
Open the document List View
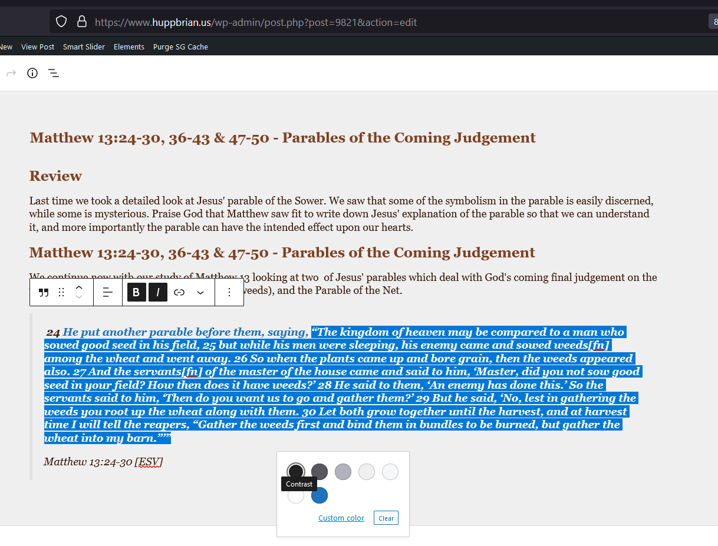pos(54,73)
